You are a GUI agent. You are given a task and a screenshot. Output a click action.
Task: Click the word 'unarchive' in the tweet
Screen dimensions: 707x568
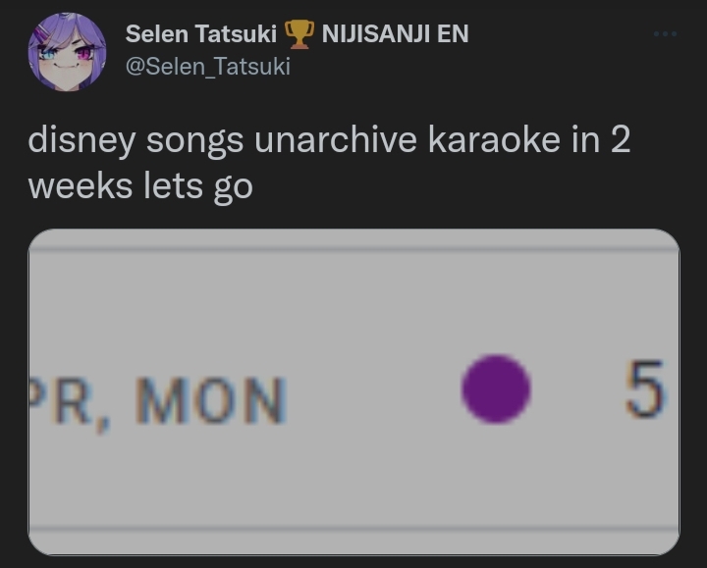pos(336,139)
